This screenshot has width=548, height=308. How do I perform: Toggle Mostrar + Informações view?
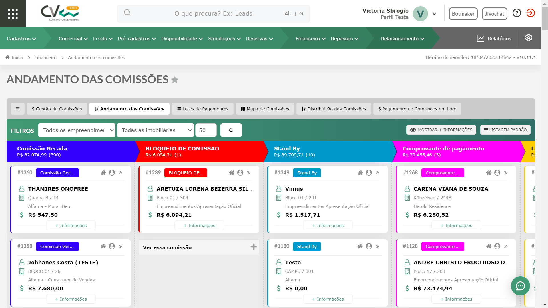click(441, 130)
